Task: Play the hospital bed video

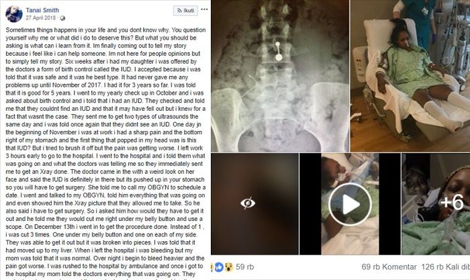Action: click(350, 204)
